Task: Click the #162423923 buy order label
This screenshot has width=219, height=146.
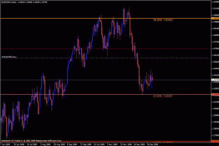Action: 9,57
